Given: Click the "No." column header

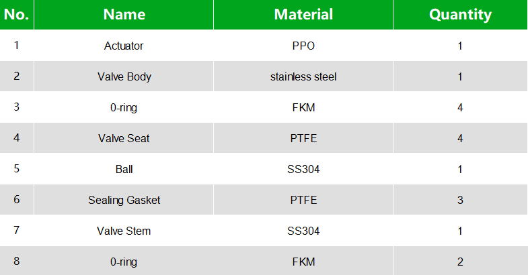Looking at the screenshot, I should 16,15.
